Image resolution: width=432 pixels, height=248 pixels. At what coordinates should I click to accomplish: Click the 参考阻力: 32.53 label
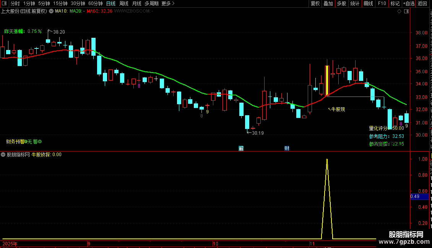coord(387,136)
